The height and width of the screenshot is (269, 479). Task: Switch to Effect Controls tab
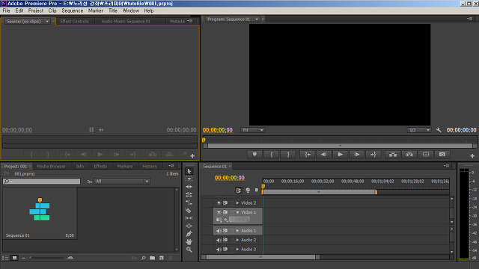pyautogui.click(x=74, y=22)
